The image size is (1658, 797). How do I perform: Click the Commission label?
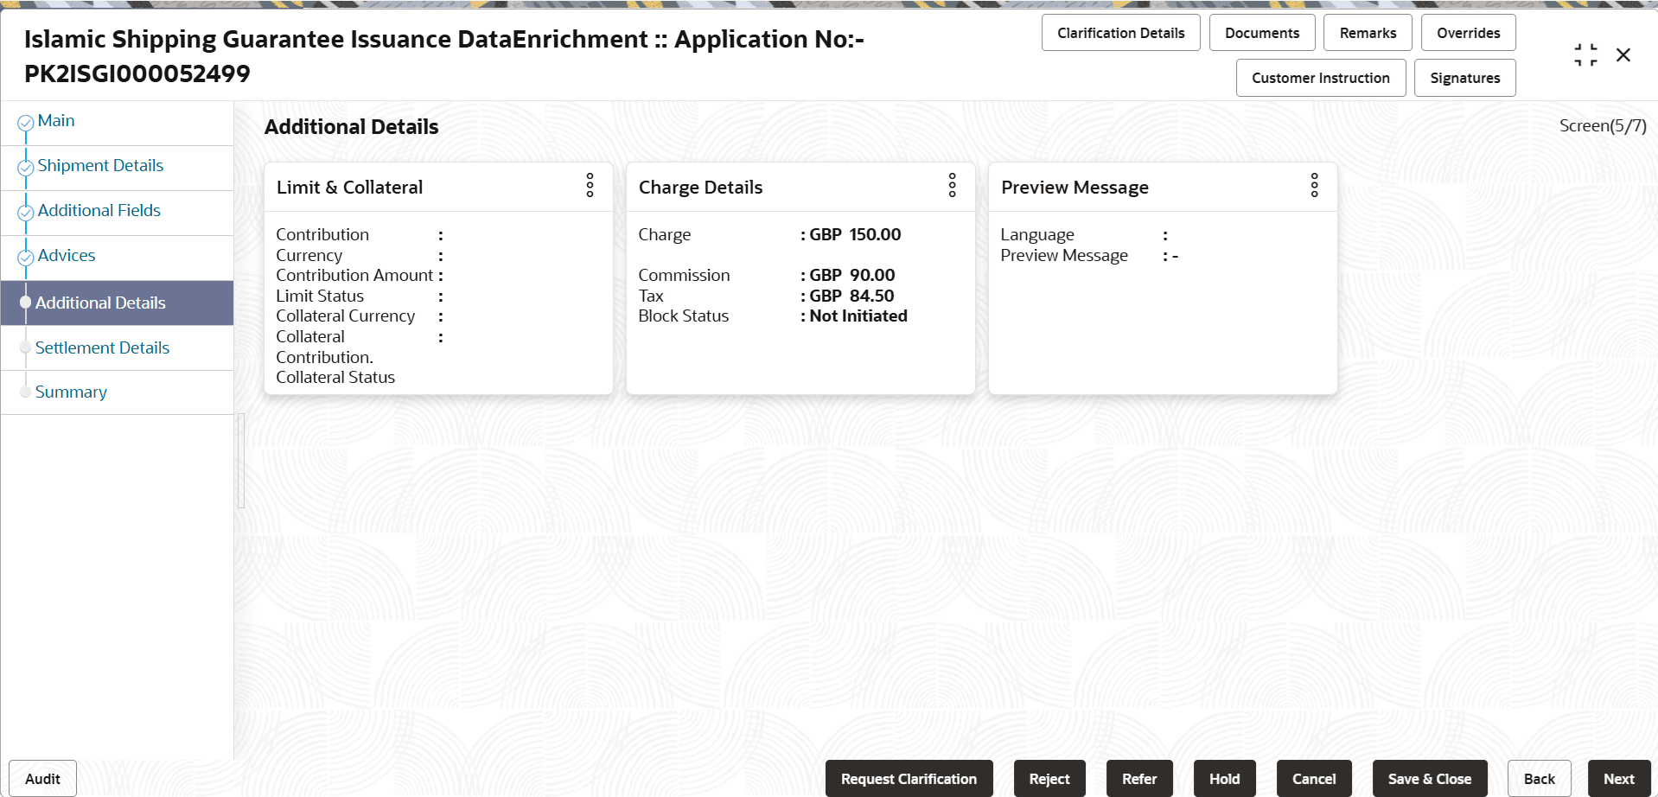click(x=684, y=276)
